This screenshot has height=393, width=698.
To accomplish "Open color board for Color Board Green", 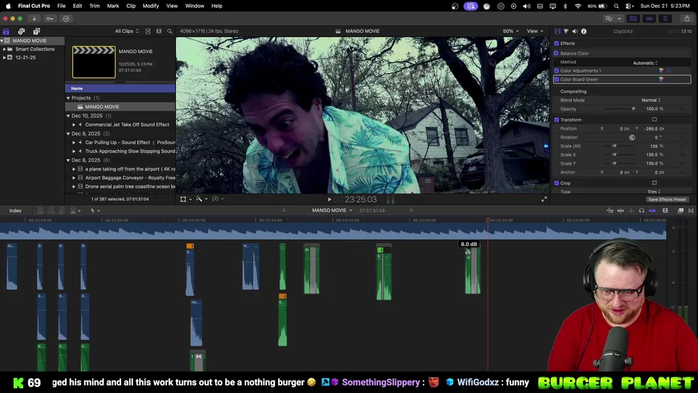I will point(661,79).
